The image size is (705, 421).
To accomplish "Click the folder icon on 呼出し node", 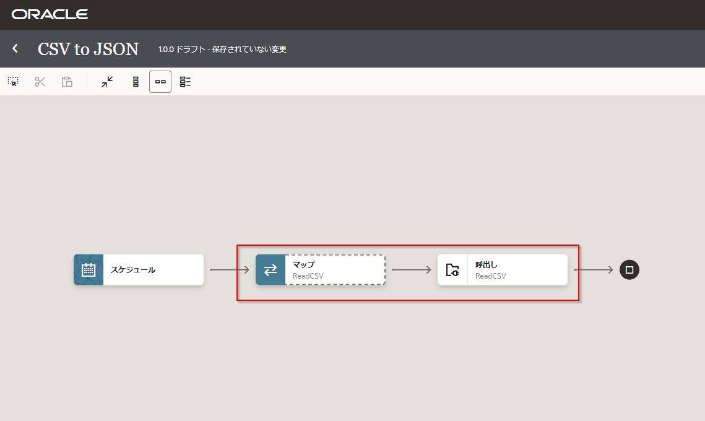I will click(452, 270).
